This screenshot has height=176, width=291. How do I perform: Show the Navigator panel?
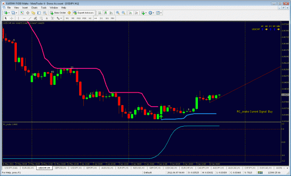point(33,13)
